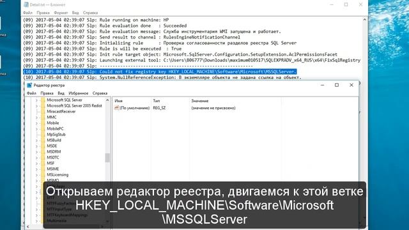The height and width of the screenshot is (230, 409).
Task: Expand the Mobile registry key
Action: pyautogui.click(x=36, y=123)
